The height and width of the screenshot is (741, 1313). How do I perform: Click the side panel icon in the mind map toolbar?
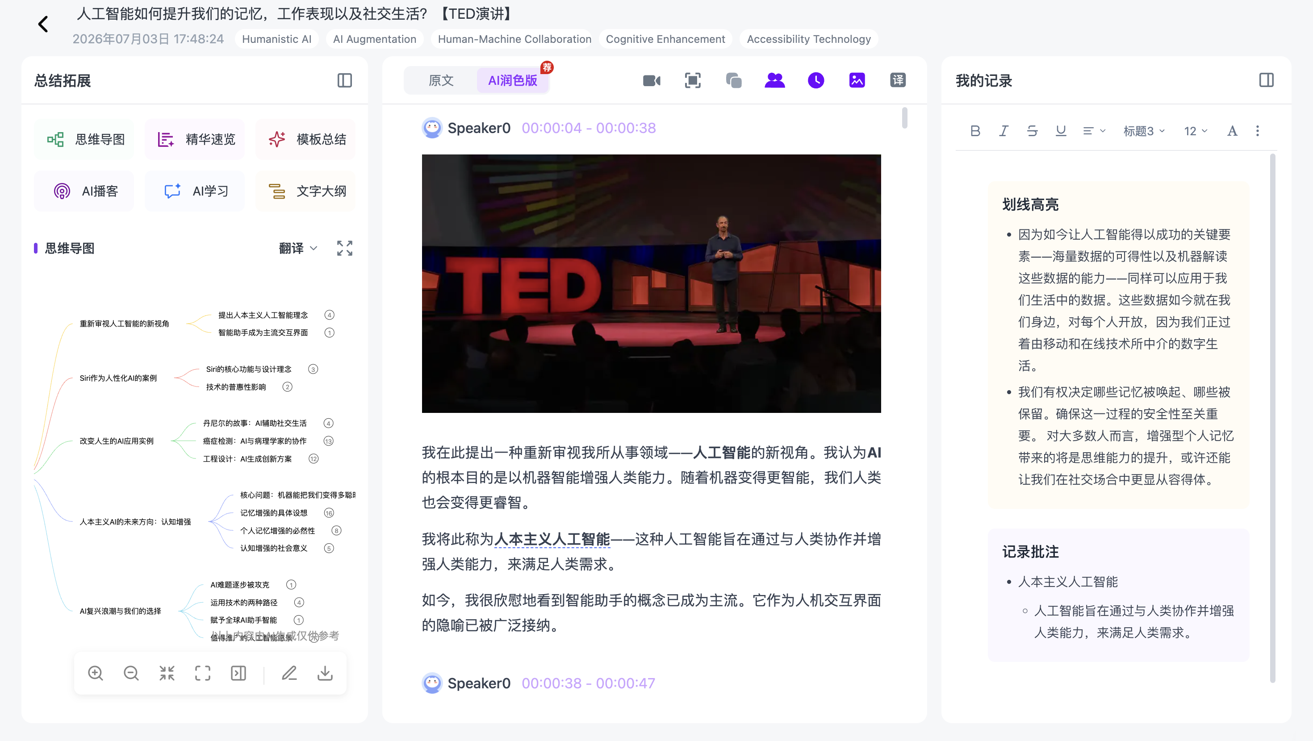238,673
